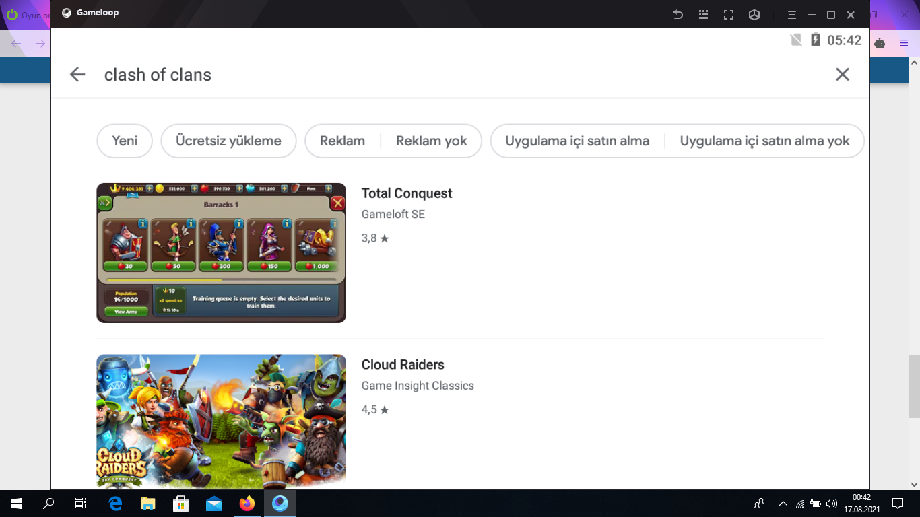Viewport: 920px width, 517px height.
Task: Click the Android battery status icon
Action: click(x=816, y=40)
